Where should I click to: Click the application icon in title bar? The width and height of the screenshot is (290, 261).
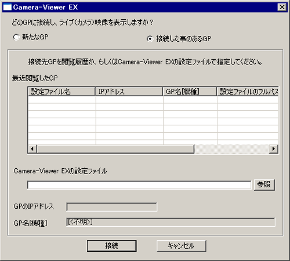[8, 8]
